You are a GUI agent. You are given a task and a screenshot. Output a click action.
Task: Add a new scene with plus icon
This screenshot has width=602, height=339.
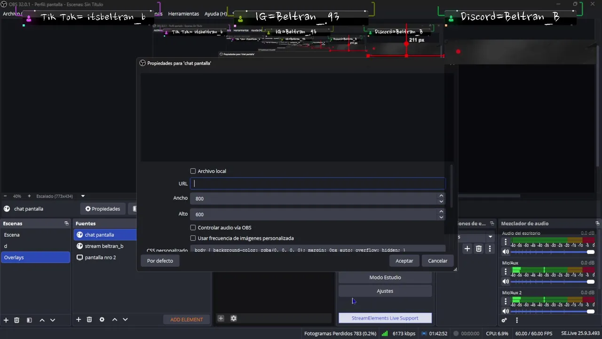coord(6,320)
